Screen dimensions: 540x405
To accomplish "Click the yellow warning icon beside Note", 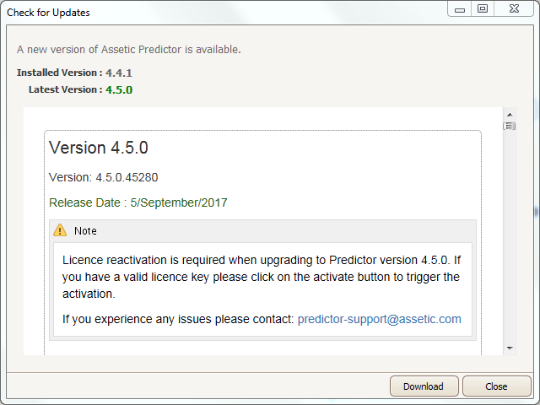I will pyautogui.click(x=60, y=230).
